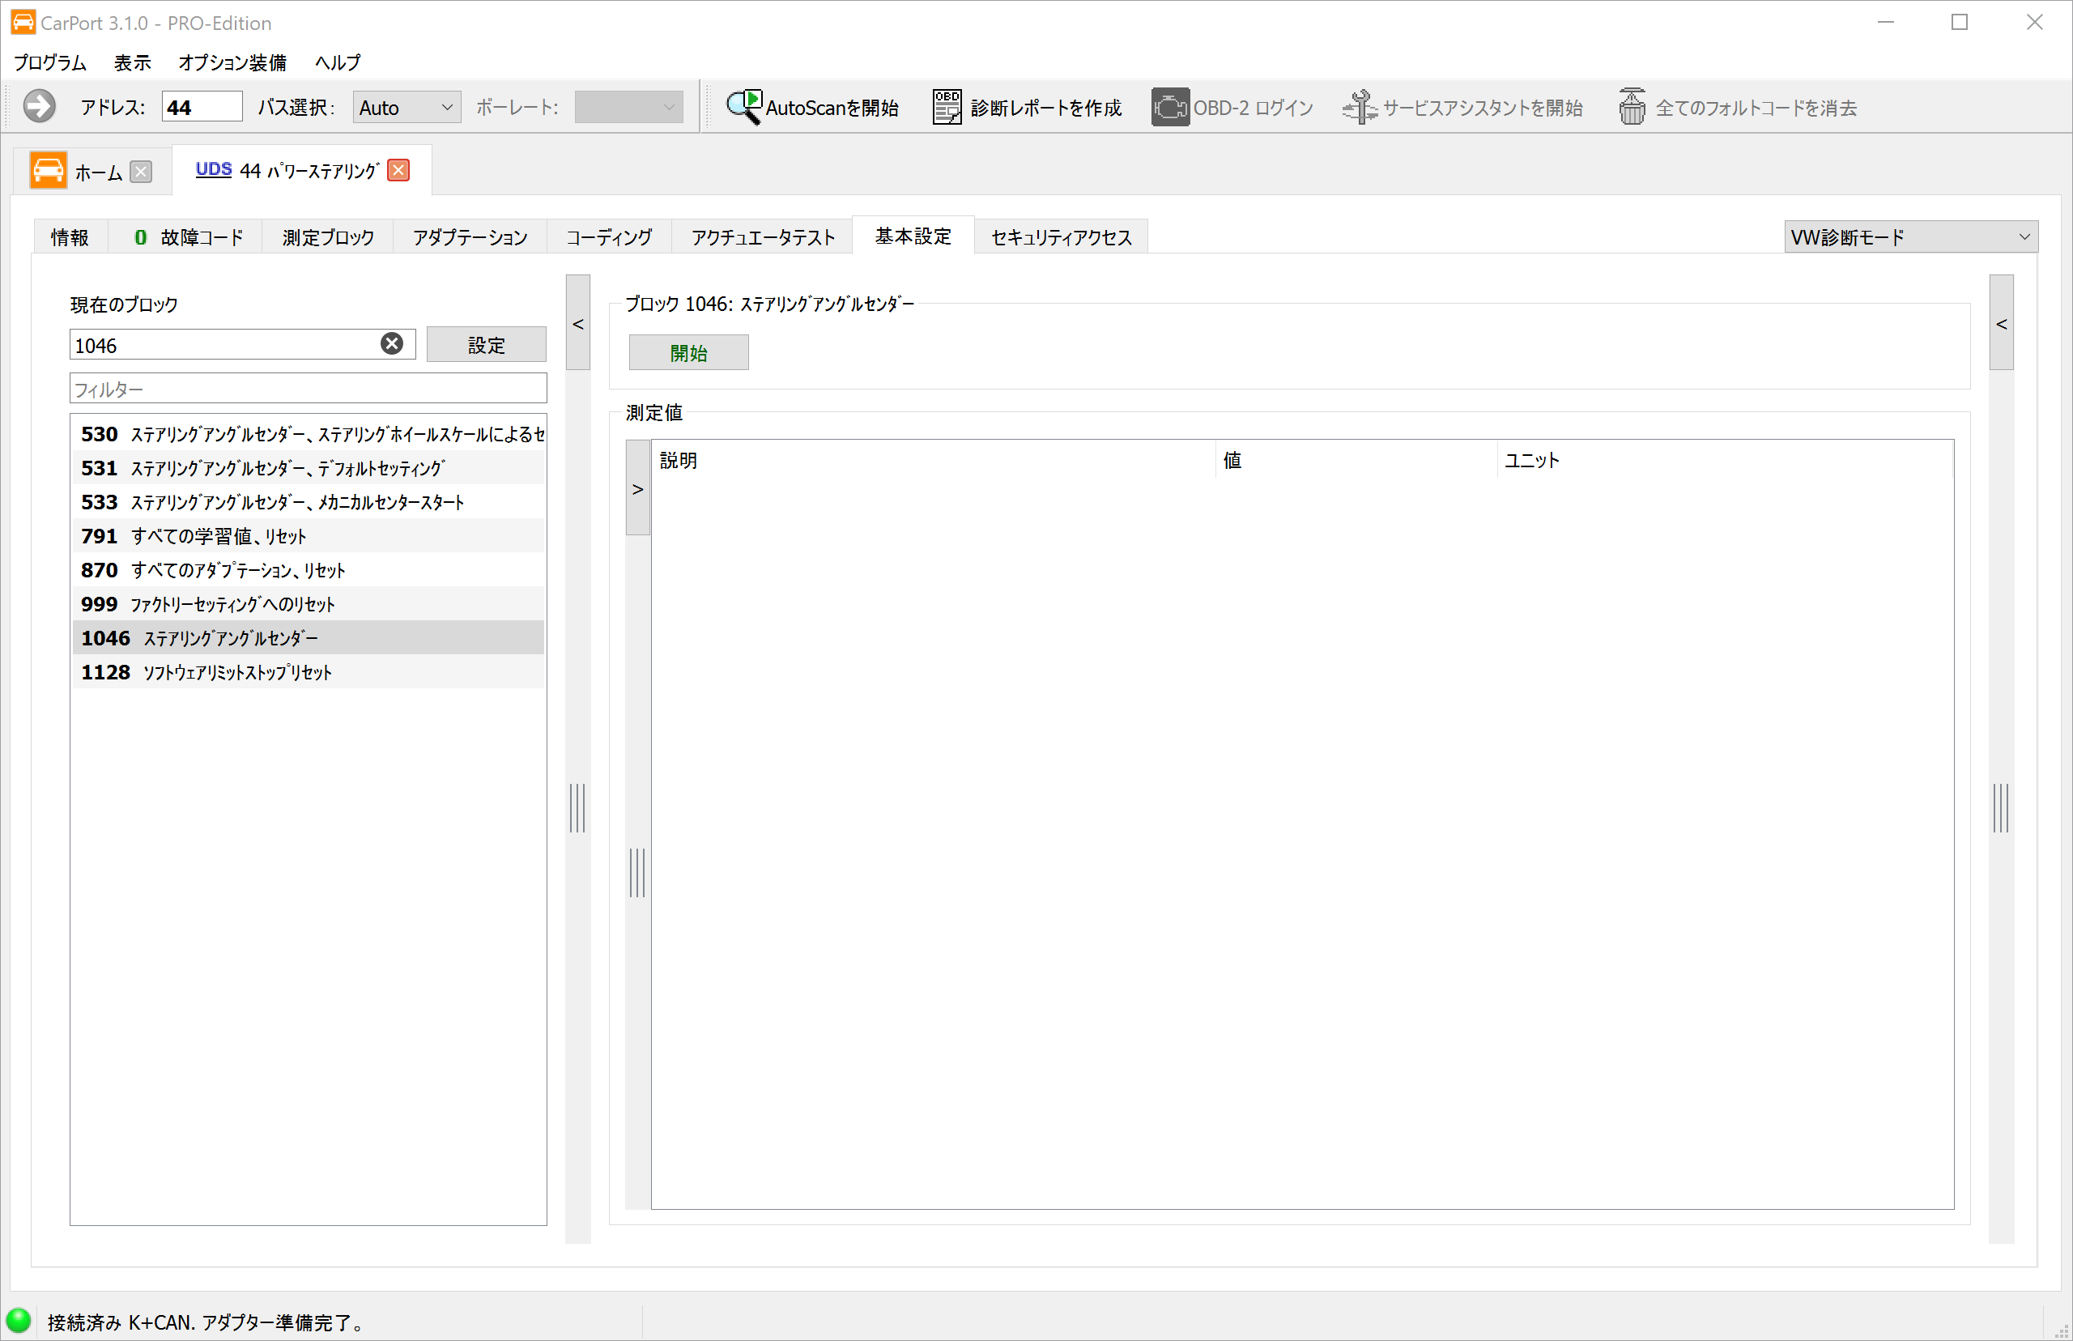The image size is (2073, 1341).
Task: Switch to the 測定ブロック tab
Action: click(x=328, y=238)
